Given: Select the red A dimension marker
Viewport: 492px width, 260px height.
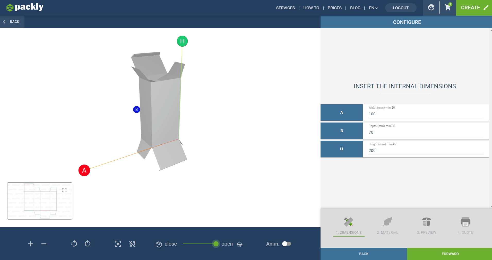Looking at the screenshot, I should point(84,170).
